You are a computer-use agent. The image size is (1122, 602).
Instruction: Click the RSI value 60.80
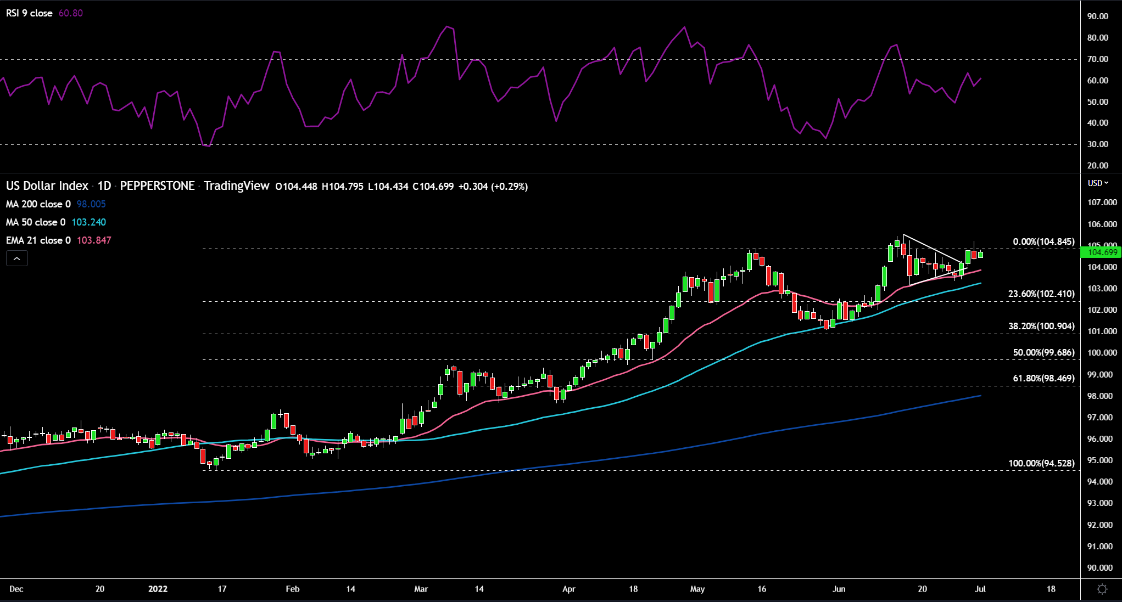coord(70,13)
